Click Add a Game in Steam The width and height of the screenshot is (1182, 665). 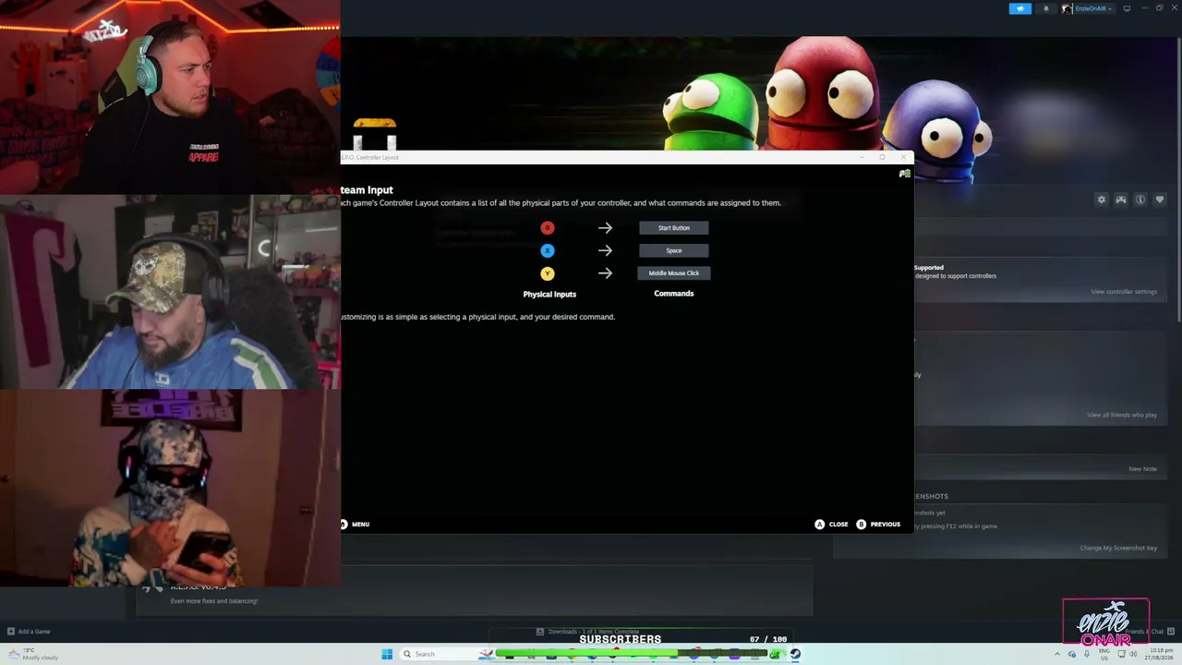pyautogui.click(x=29, y=632)
